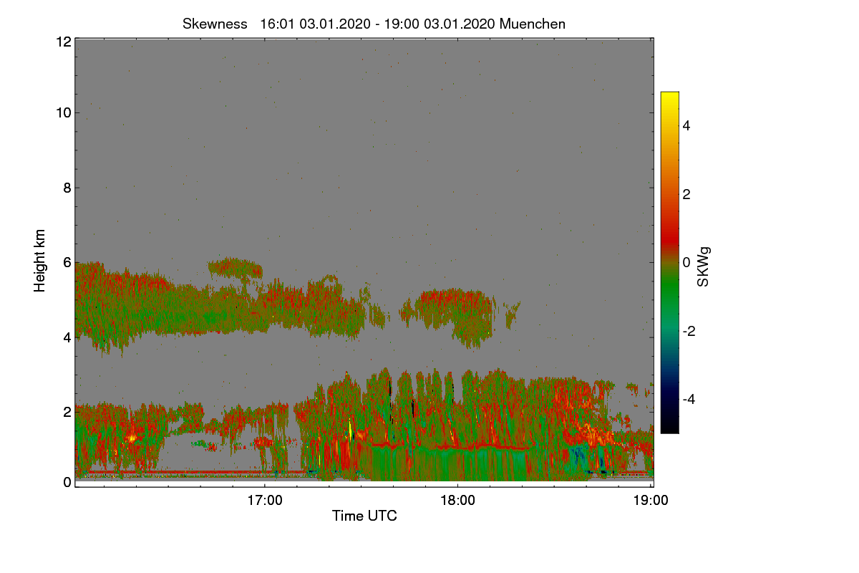Click the green region of the colorbar
Screen dimensions: 859x573
point(669,297)
